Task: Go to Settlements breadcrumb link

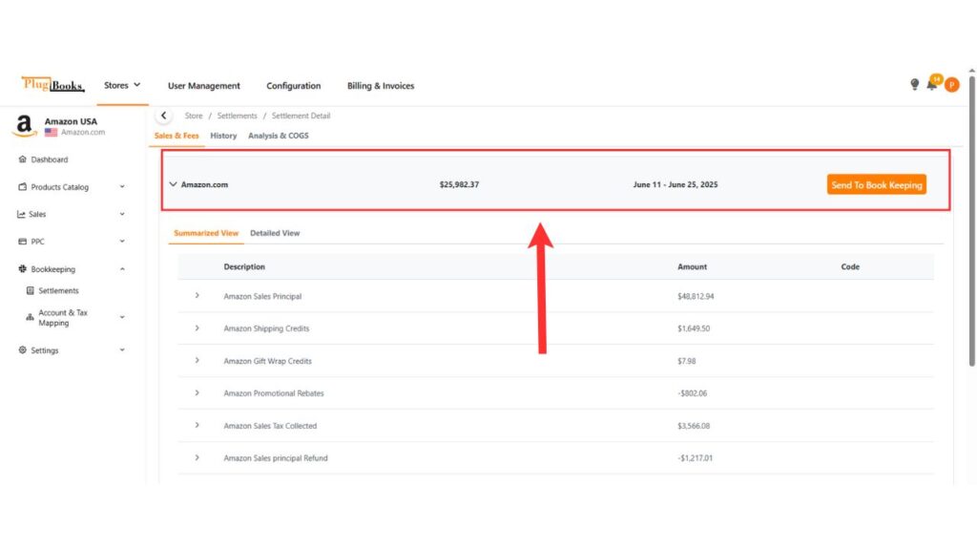Action: point(237,116)
